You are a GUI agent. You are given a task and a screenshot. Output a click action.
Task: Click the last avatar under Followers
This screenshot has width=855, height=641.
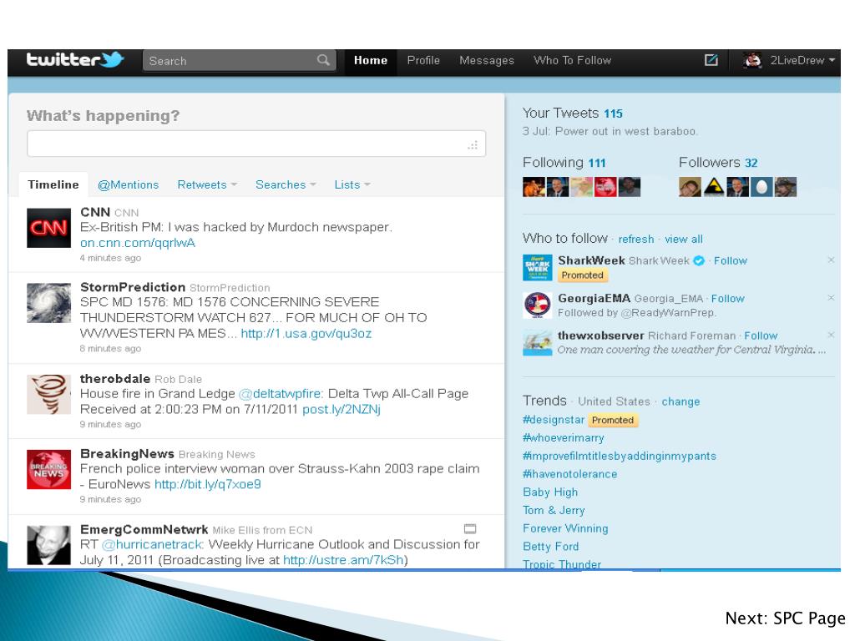(x=786, y=187)
